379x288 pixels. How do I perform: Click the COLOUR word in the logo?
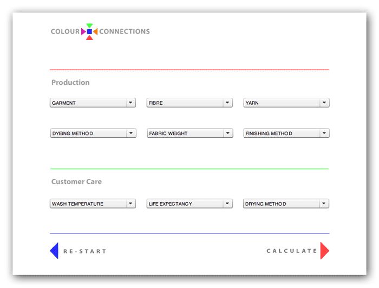pos(65,31)
